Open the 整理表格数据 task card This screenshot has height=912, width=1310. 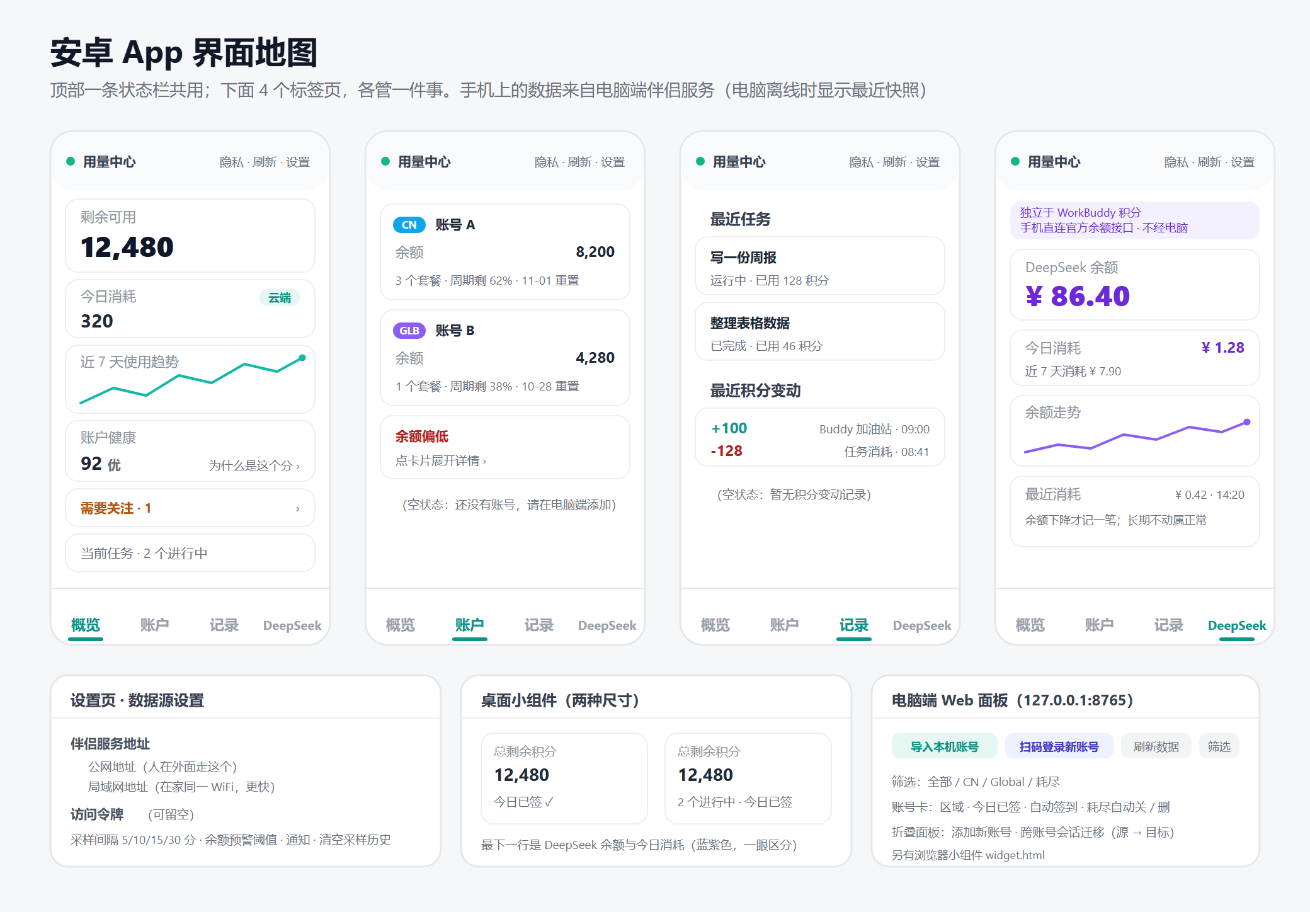coord(820,331)
